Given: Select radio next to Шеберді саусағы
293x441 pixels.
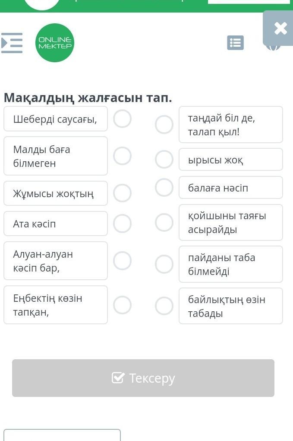Looking at the screenshot, I should pyautogui.click(x=123, y=119).
